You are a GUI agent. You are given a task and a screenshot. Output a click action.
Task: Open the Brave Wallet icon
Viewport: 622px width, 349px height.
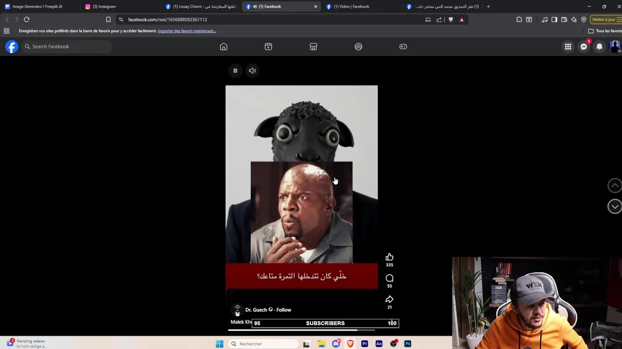pos(564,19)
